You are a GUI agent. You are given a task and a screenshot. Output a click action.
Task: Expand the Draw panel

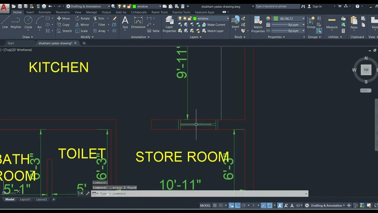pos(28,37)
